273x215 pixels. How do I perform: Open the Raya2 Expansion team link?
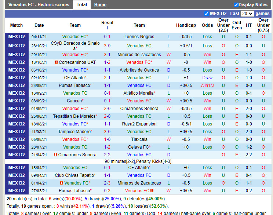[x=139, y=124]
